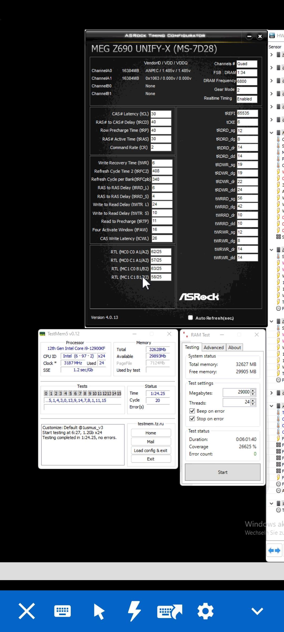Viewport: 284px width, 632px height.
Task: Switch to mouse pointer mode in the toolbar
Action: pos(99,611)
